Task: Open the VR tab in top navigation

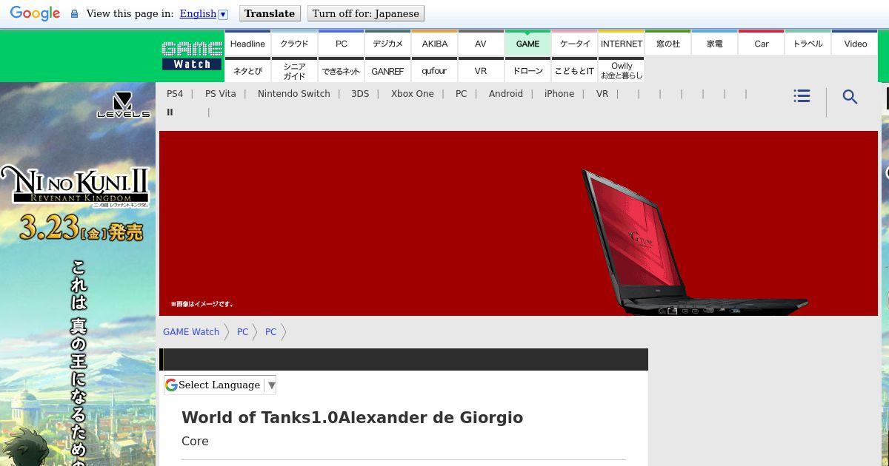Action: [x=481, y=70]
